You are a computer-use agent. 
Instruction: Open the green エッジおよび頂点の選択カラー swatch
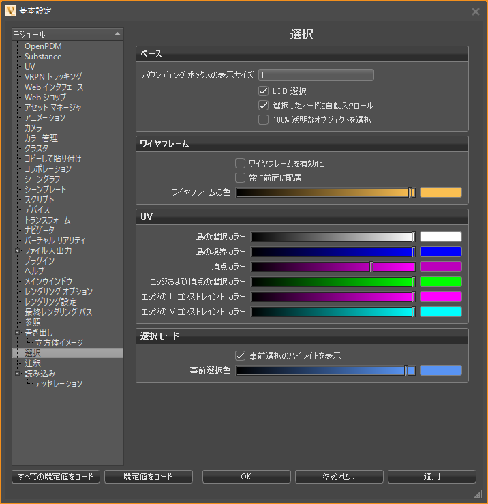click(441, 282)
